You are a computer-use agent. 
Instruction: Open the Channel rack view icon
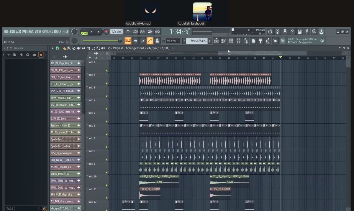coord(231,41)
